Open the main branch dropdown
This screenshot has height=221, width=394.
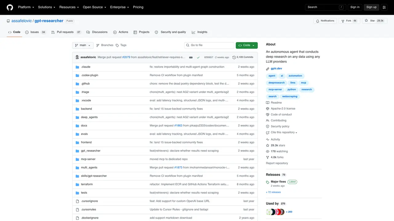tap(83, 45)
